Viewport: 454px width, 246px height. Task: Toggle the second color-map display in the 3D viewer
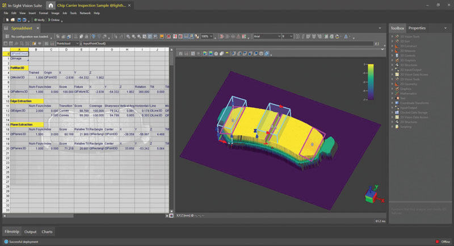211,53
